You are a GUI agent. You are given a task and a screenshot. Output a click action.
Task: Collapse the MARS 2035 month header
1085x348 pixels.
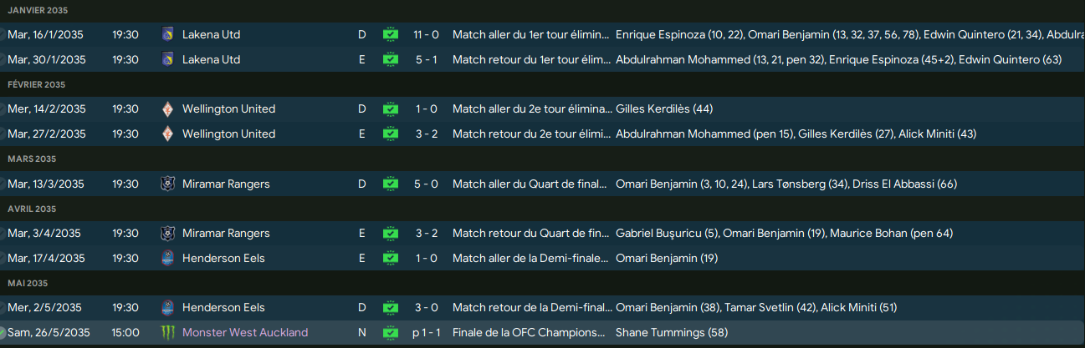pyautogui.click(x=32, y=159)
